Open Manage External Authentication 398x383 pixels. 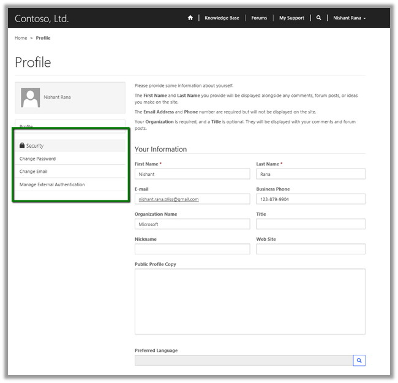coord(52,184)
